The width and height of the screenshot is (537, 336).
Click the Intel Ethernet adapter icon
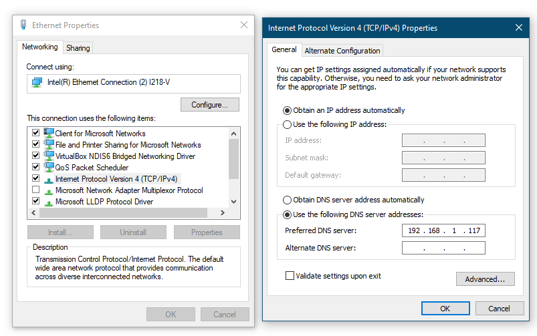[37, 82]
